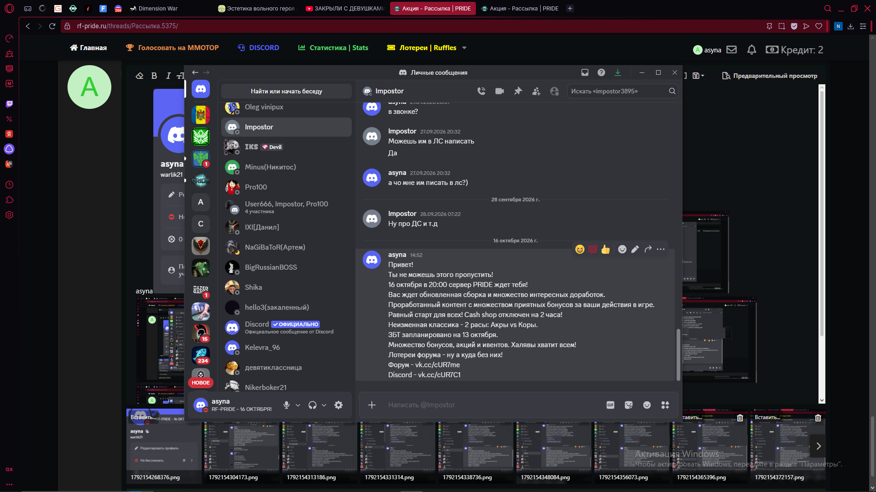Open Discord user settings gear

click(339, 405)
